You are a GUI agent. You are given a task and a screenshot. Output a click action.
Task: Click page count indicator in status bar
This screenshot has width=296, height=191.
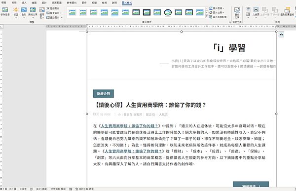8,189
